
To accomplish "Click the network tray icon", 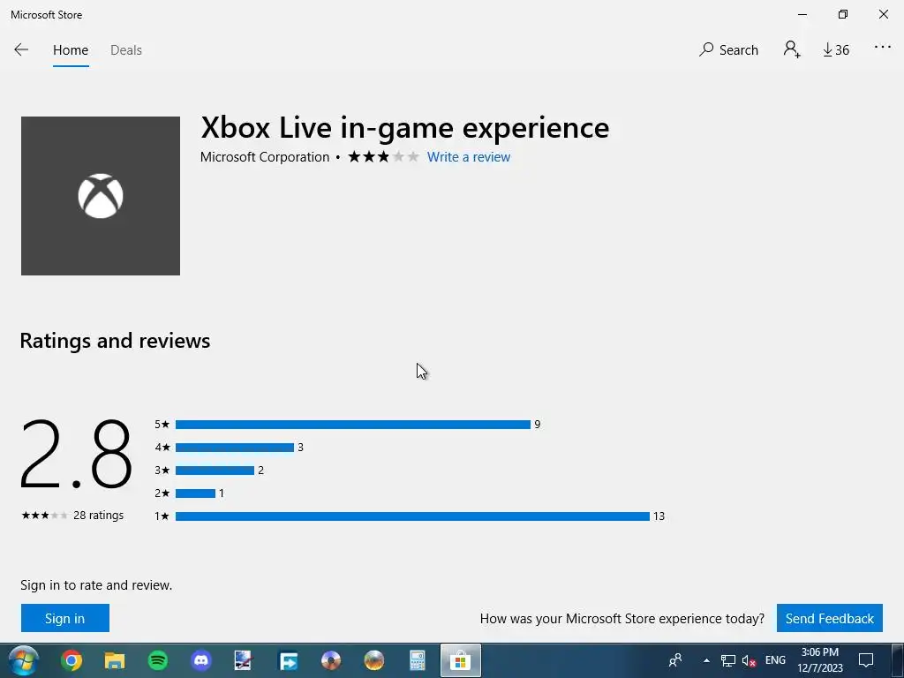I will (728, 660).
